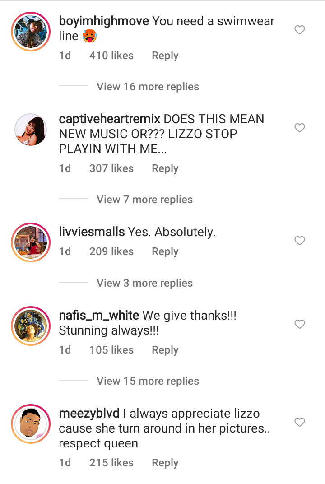This screenshot has width=325, height=484.
Task: Reply to meezyblvd's comment
Action: (165, 463)
